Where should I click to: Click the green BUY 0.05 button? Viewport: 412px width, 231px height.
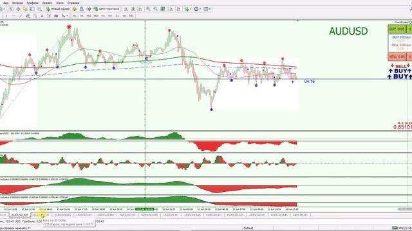tap(397, 29)
